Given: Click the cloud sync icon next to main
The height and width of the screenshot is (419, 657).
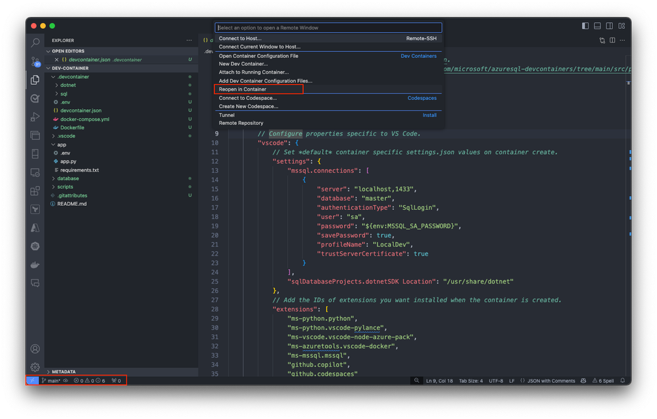Looking at the screenshot, I should tap(66, 381).
